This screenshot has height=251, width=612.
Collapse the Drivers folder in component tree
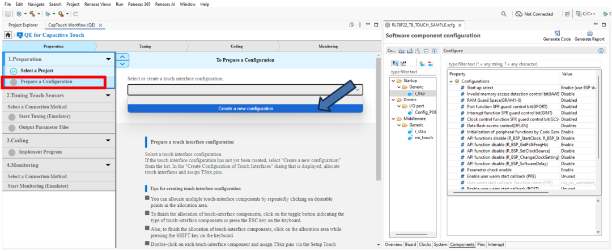click(393, 99)
